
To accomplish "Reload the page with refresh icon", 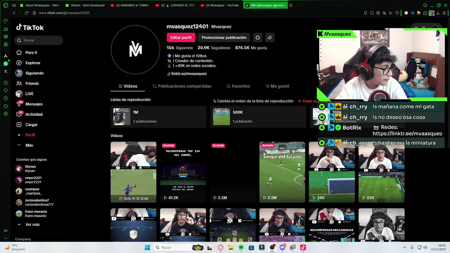I will click(x=26, y=13).
